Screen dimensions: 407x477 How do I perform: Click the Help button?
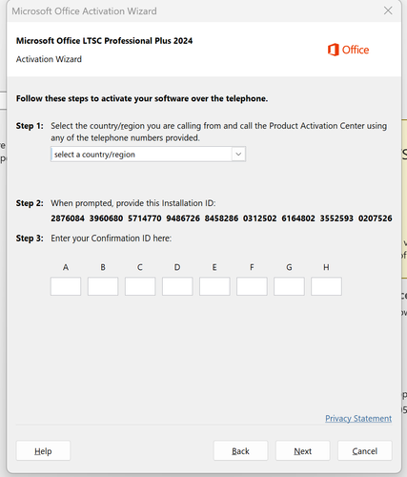pyautogui.click(x=43, y=451)
